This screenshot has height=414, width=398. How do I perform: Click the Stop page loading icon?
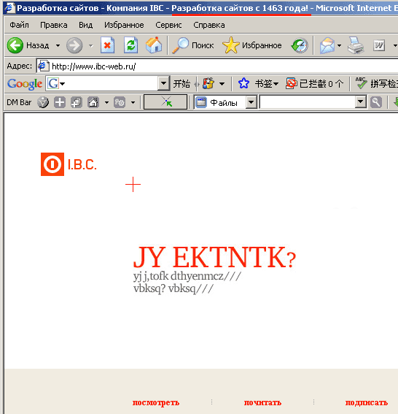108,45
